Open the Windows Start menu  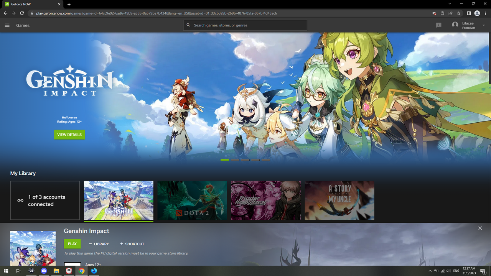coord(6,271)
